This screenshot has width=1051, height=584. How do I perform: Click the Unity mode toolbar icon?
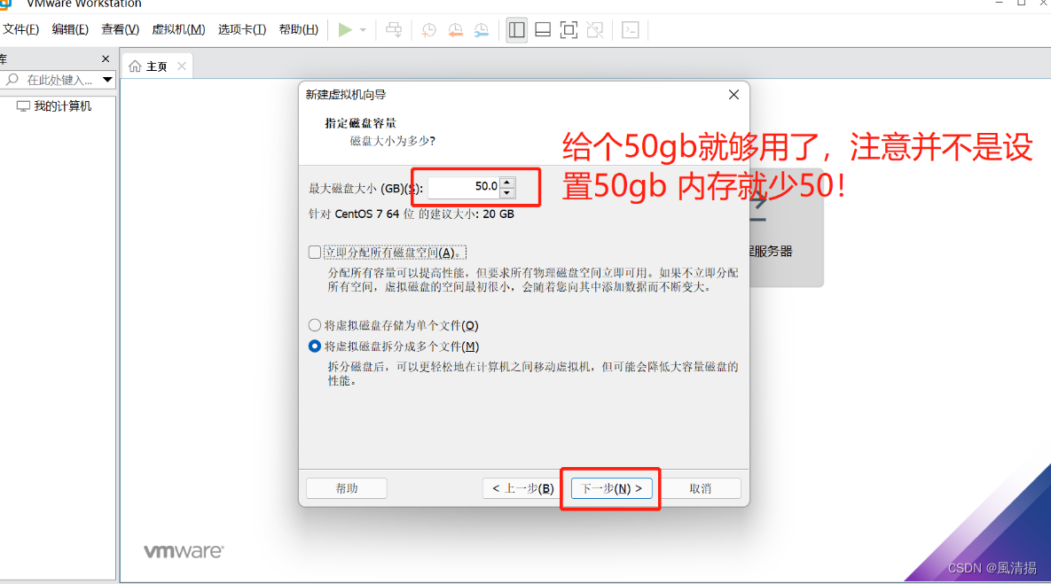tap(594, 30)
